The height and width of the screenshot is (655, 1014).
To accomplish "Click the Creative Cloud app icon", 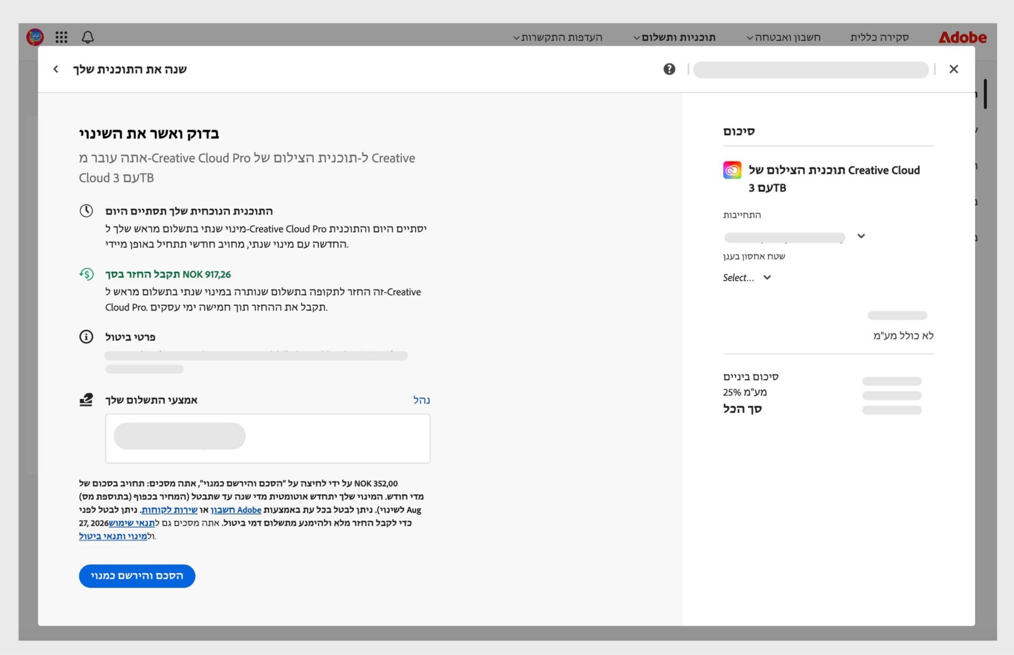I will pos(732,170).
